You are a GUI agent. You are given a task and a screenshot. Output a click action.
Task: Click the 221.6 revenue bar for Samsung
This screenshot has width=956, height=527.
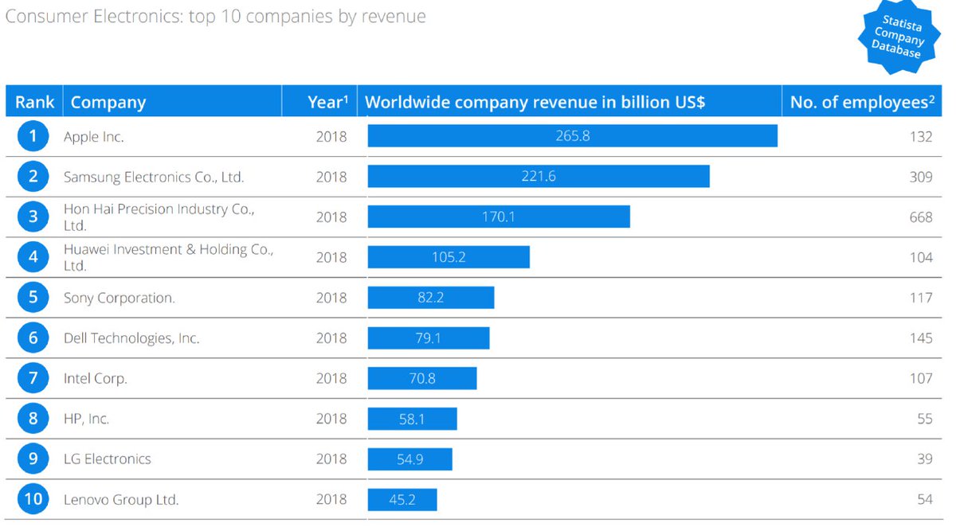(539, 177)
